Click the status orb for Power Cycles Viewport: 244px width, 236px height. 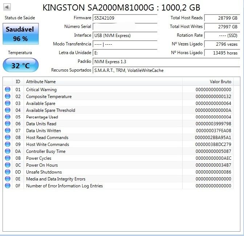pos(8,158)
